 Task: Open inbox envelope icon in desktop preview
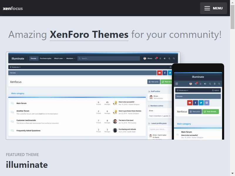pos(156,58)
